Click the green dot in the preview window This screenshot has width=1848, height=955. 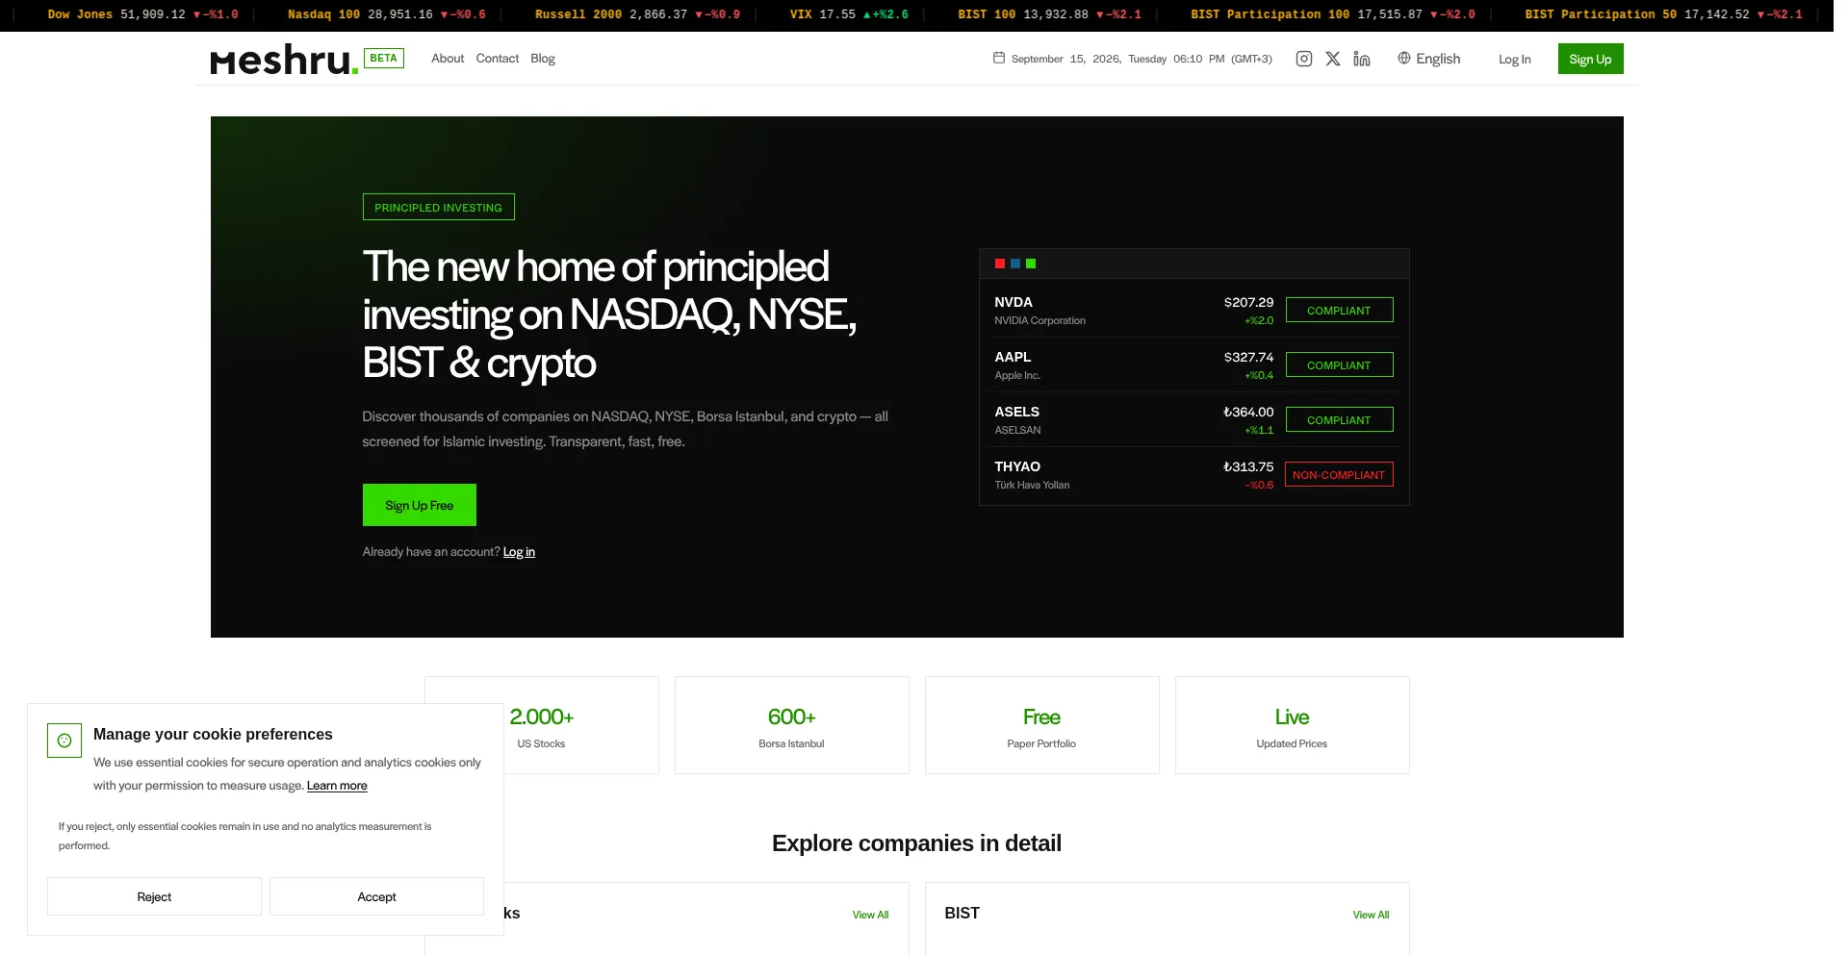pyautogui.click(x=1031, y=264)
